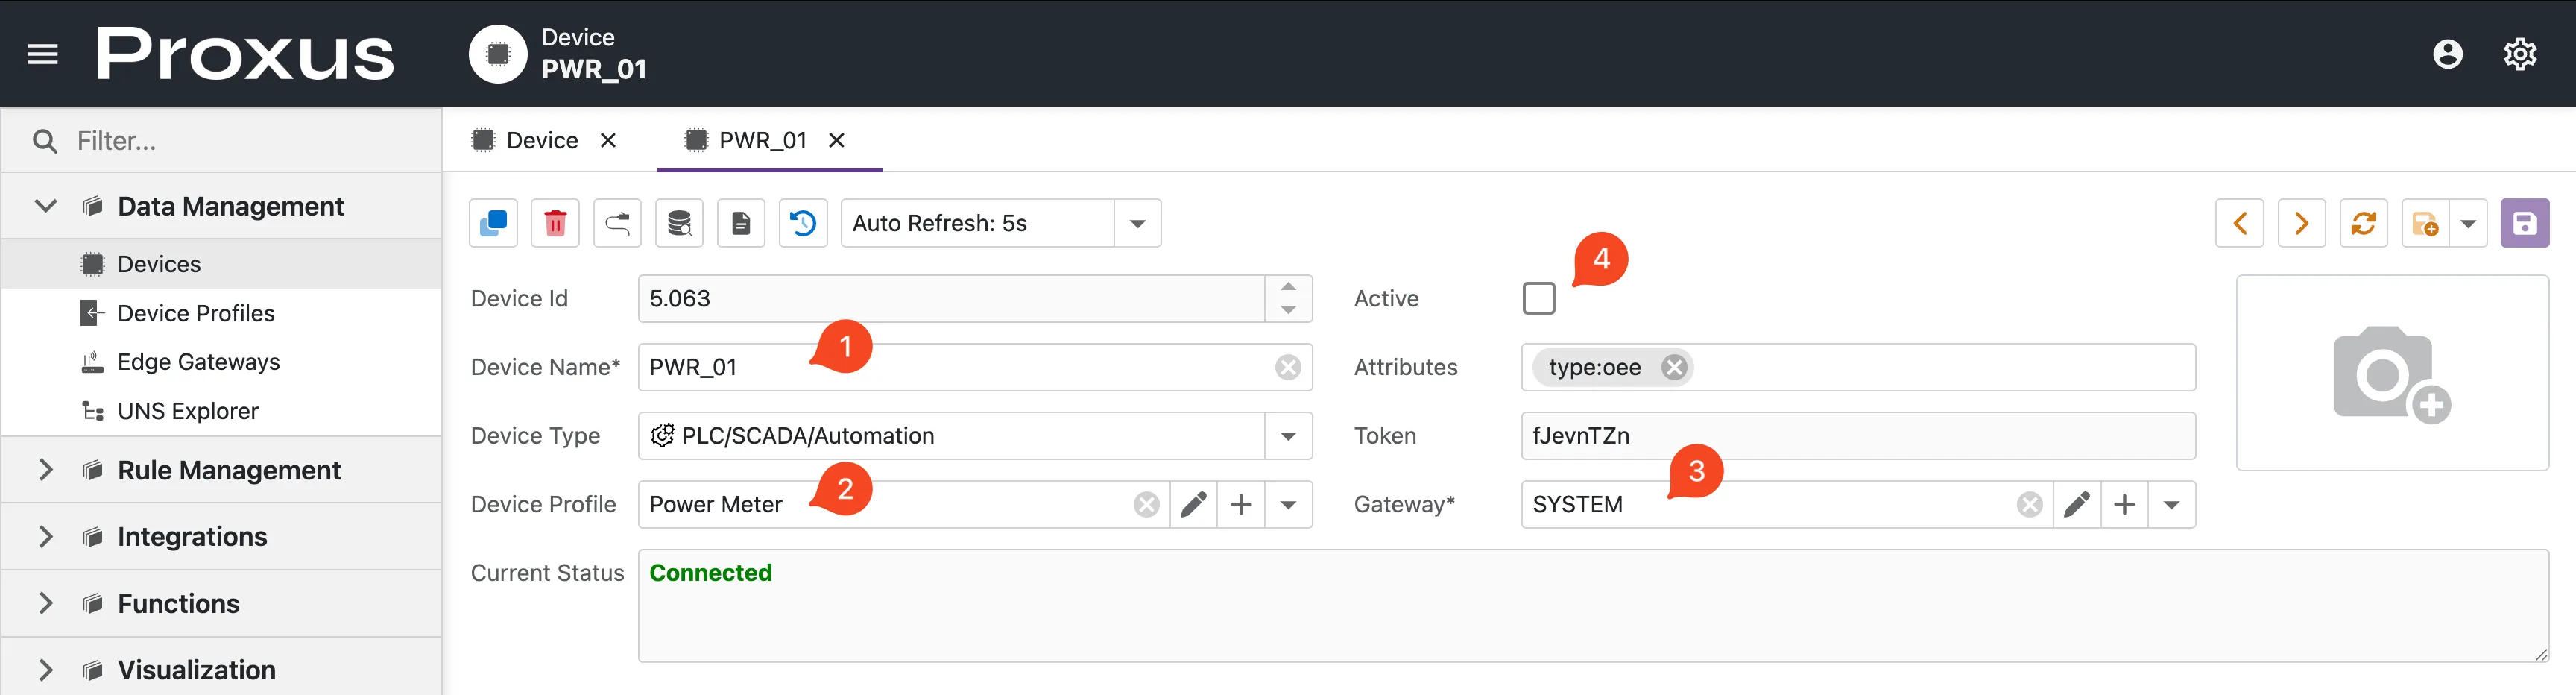Click the database search icon in toolbar
This screenshot has height=695, width=2576.
click(679, 223)
